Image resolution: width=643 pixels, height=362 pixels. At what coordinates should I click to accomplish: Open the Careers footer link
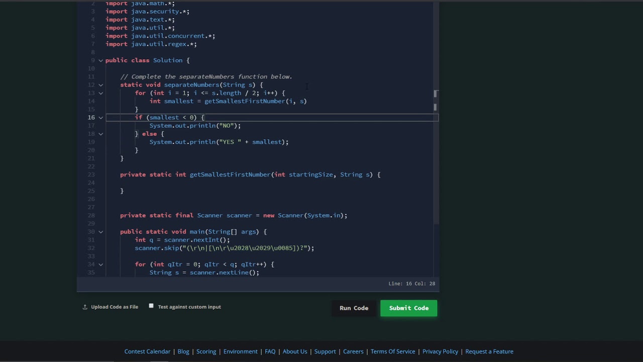click(353, 351)
